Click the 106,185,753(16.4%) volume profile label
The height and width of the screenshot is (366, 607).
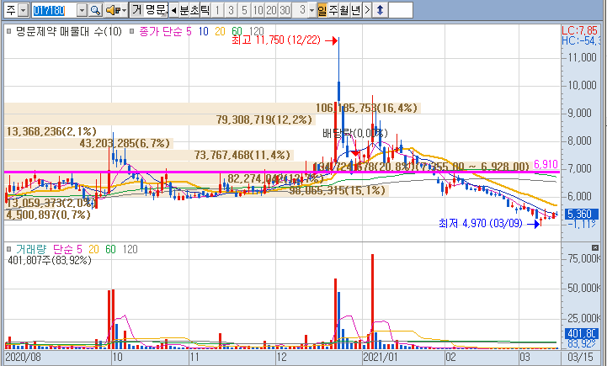pos(366,108)
